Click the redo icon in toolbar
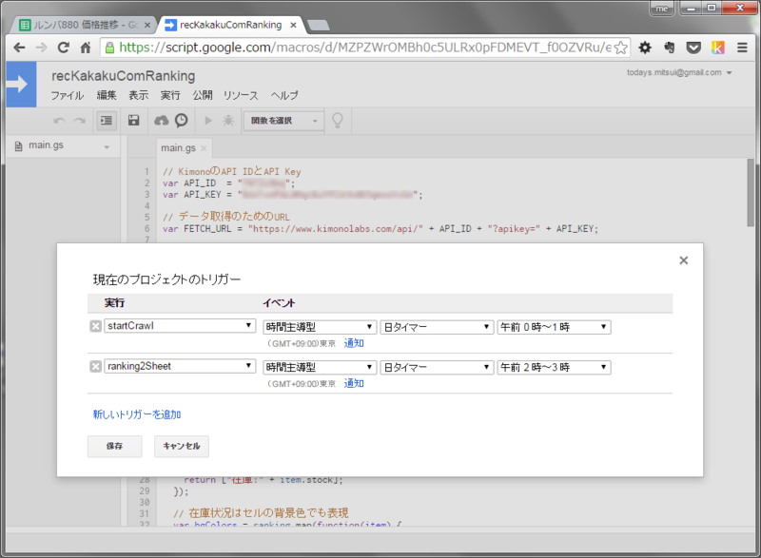Screen dimensions: 761x558 pyautogui.click(x=80, y=121)
